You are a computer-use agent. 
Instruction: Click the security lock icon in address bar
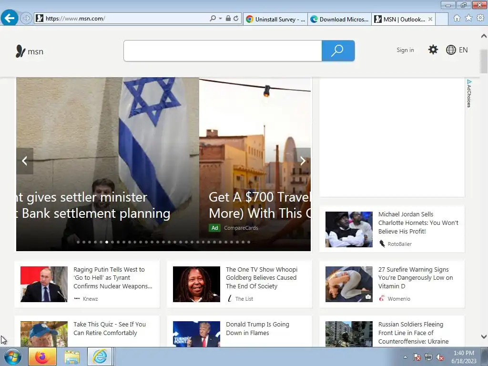(228, 19)
